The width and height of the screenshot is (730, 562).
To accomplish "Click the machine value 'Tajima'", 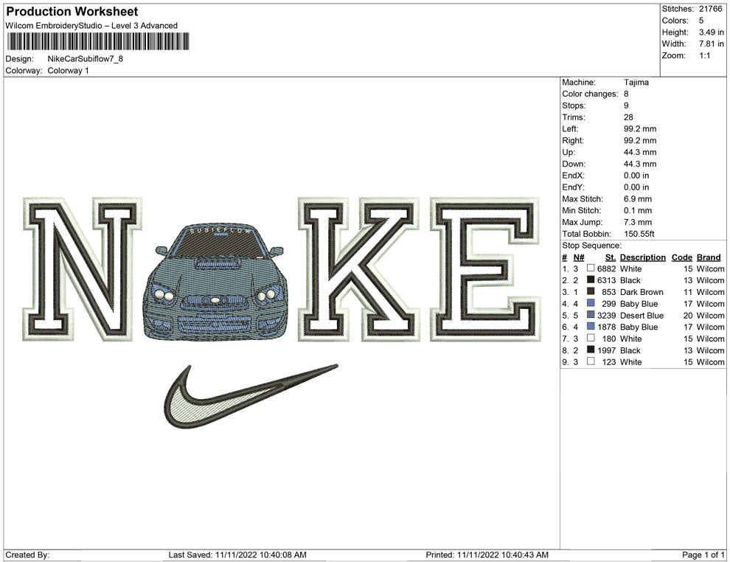I will [636, 83].
